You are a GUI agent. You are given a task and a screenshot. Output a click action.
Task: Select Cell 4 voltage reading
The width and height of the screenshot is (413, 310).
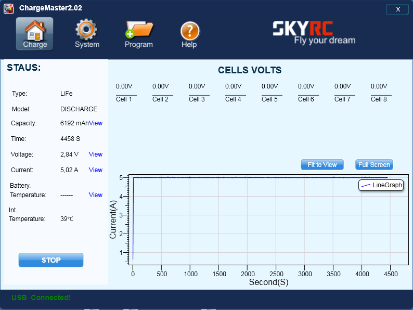click(x=234, y=86)
